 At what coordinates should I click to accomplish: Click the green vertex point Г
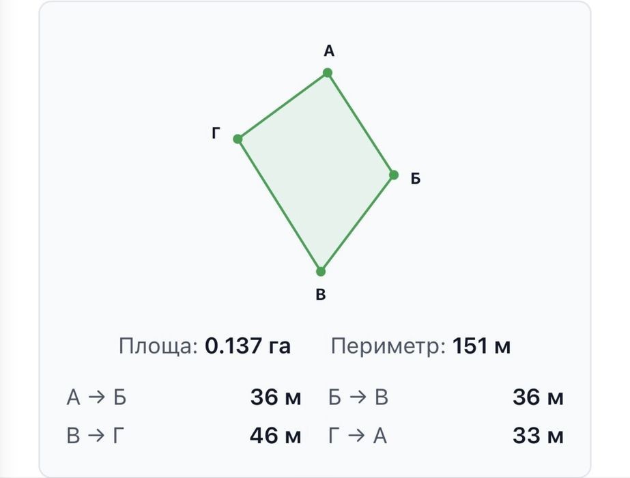click(x=238, y=139)
